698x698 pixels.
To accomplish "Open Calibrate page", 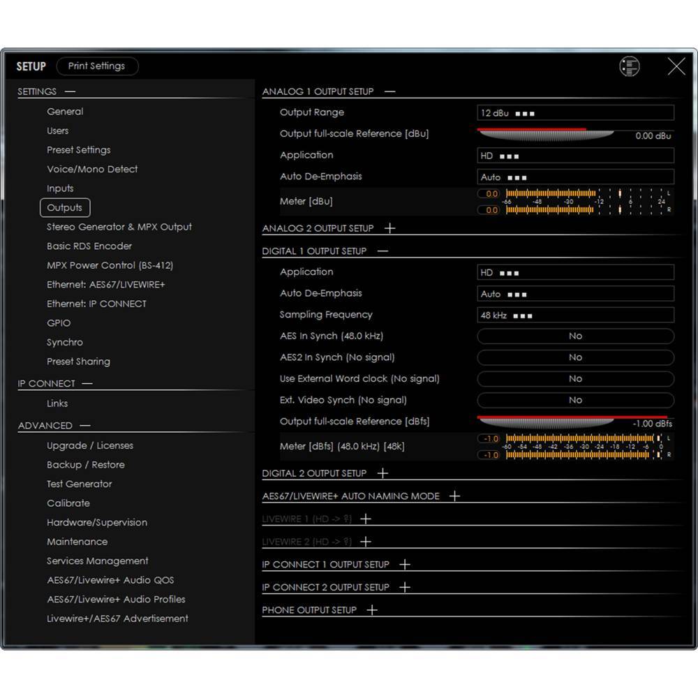I will pyautogui.click(x=68, y=503).
